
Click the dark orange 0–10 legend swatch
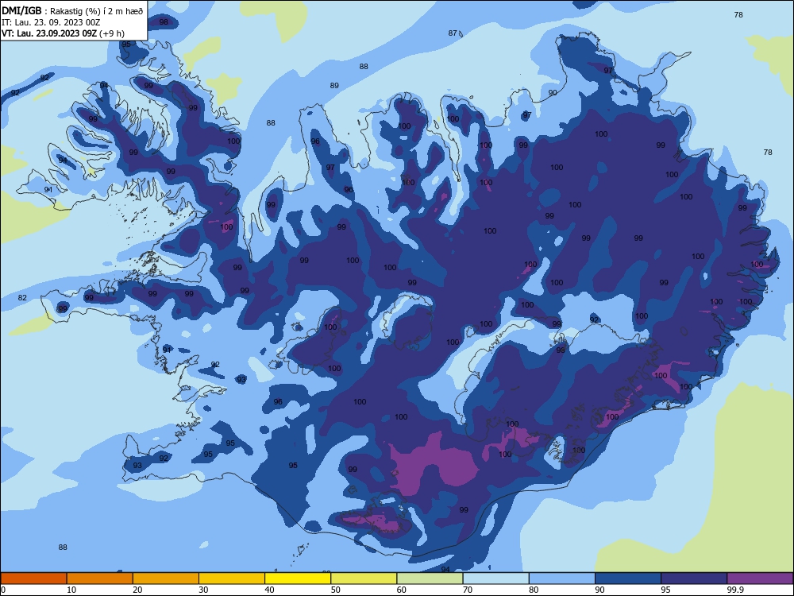[33, 579]
